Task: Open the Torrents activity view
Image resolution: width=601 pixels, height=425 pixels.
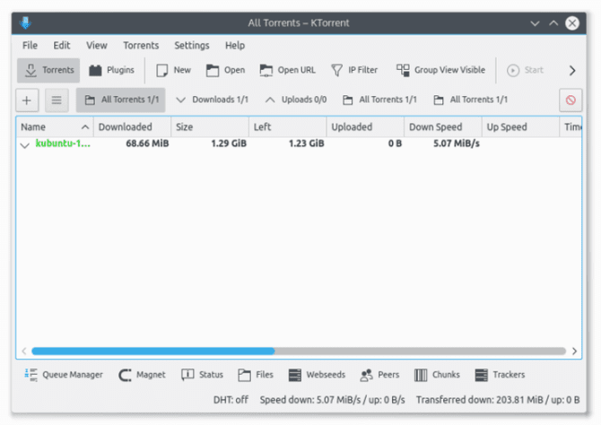Action: click(48, 71)
